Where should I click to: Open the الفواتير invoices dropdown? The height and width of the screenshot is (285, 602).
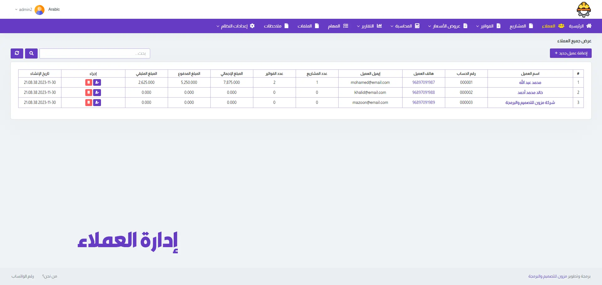[x=488, y=26]
